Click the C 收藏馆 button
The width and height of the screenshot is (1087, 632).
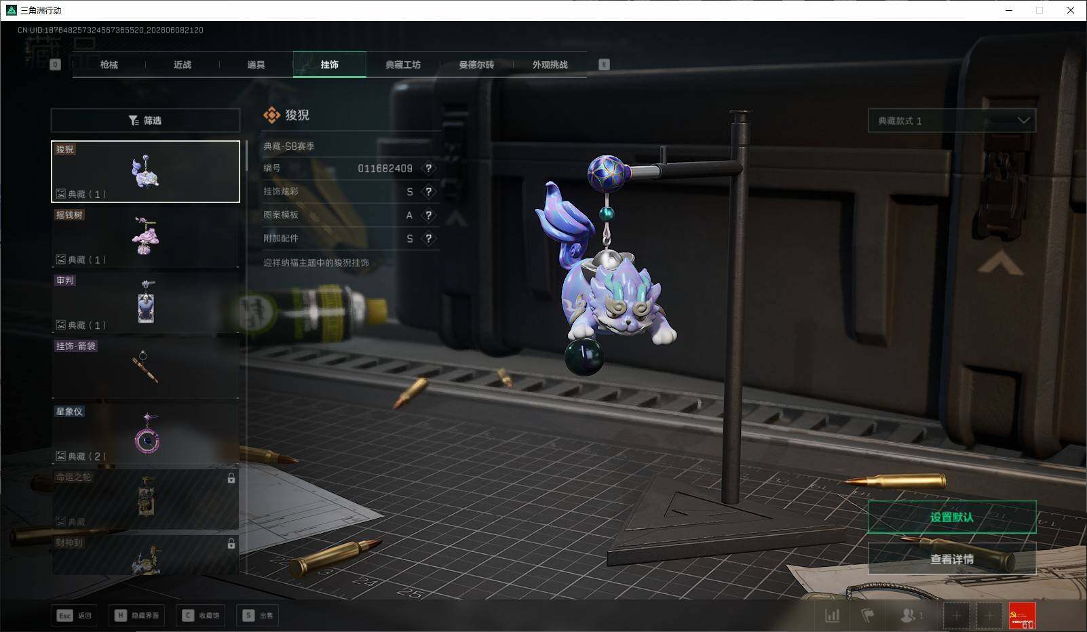point(201,615)
